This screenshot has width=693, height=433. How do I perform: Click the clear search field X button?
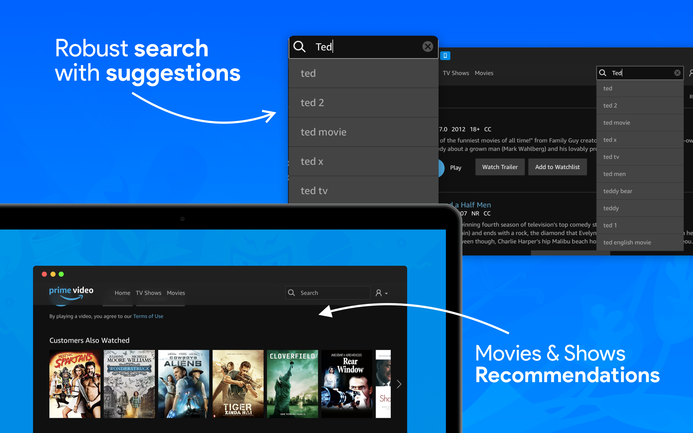coord(427,47)
